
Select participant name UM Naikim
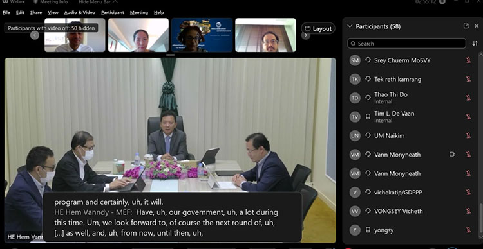coord(390,135)
